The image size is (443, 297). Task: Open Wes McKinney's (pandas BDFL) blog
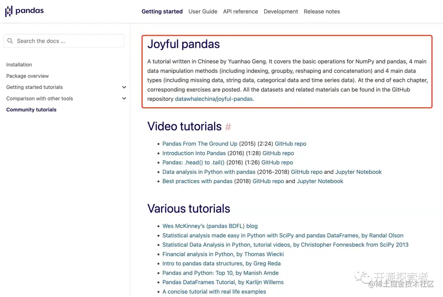(210, 226)
